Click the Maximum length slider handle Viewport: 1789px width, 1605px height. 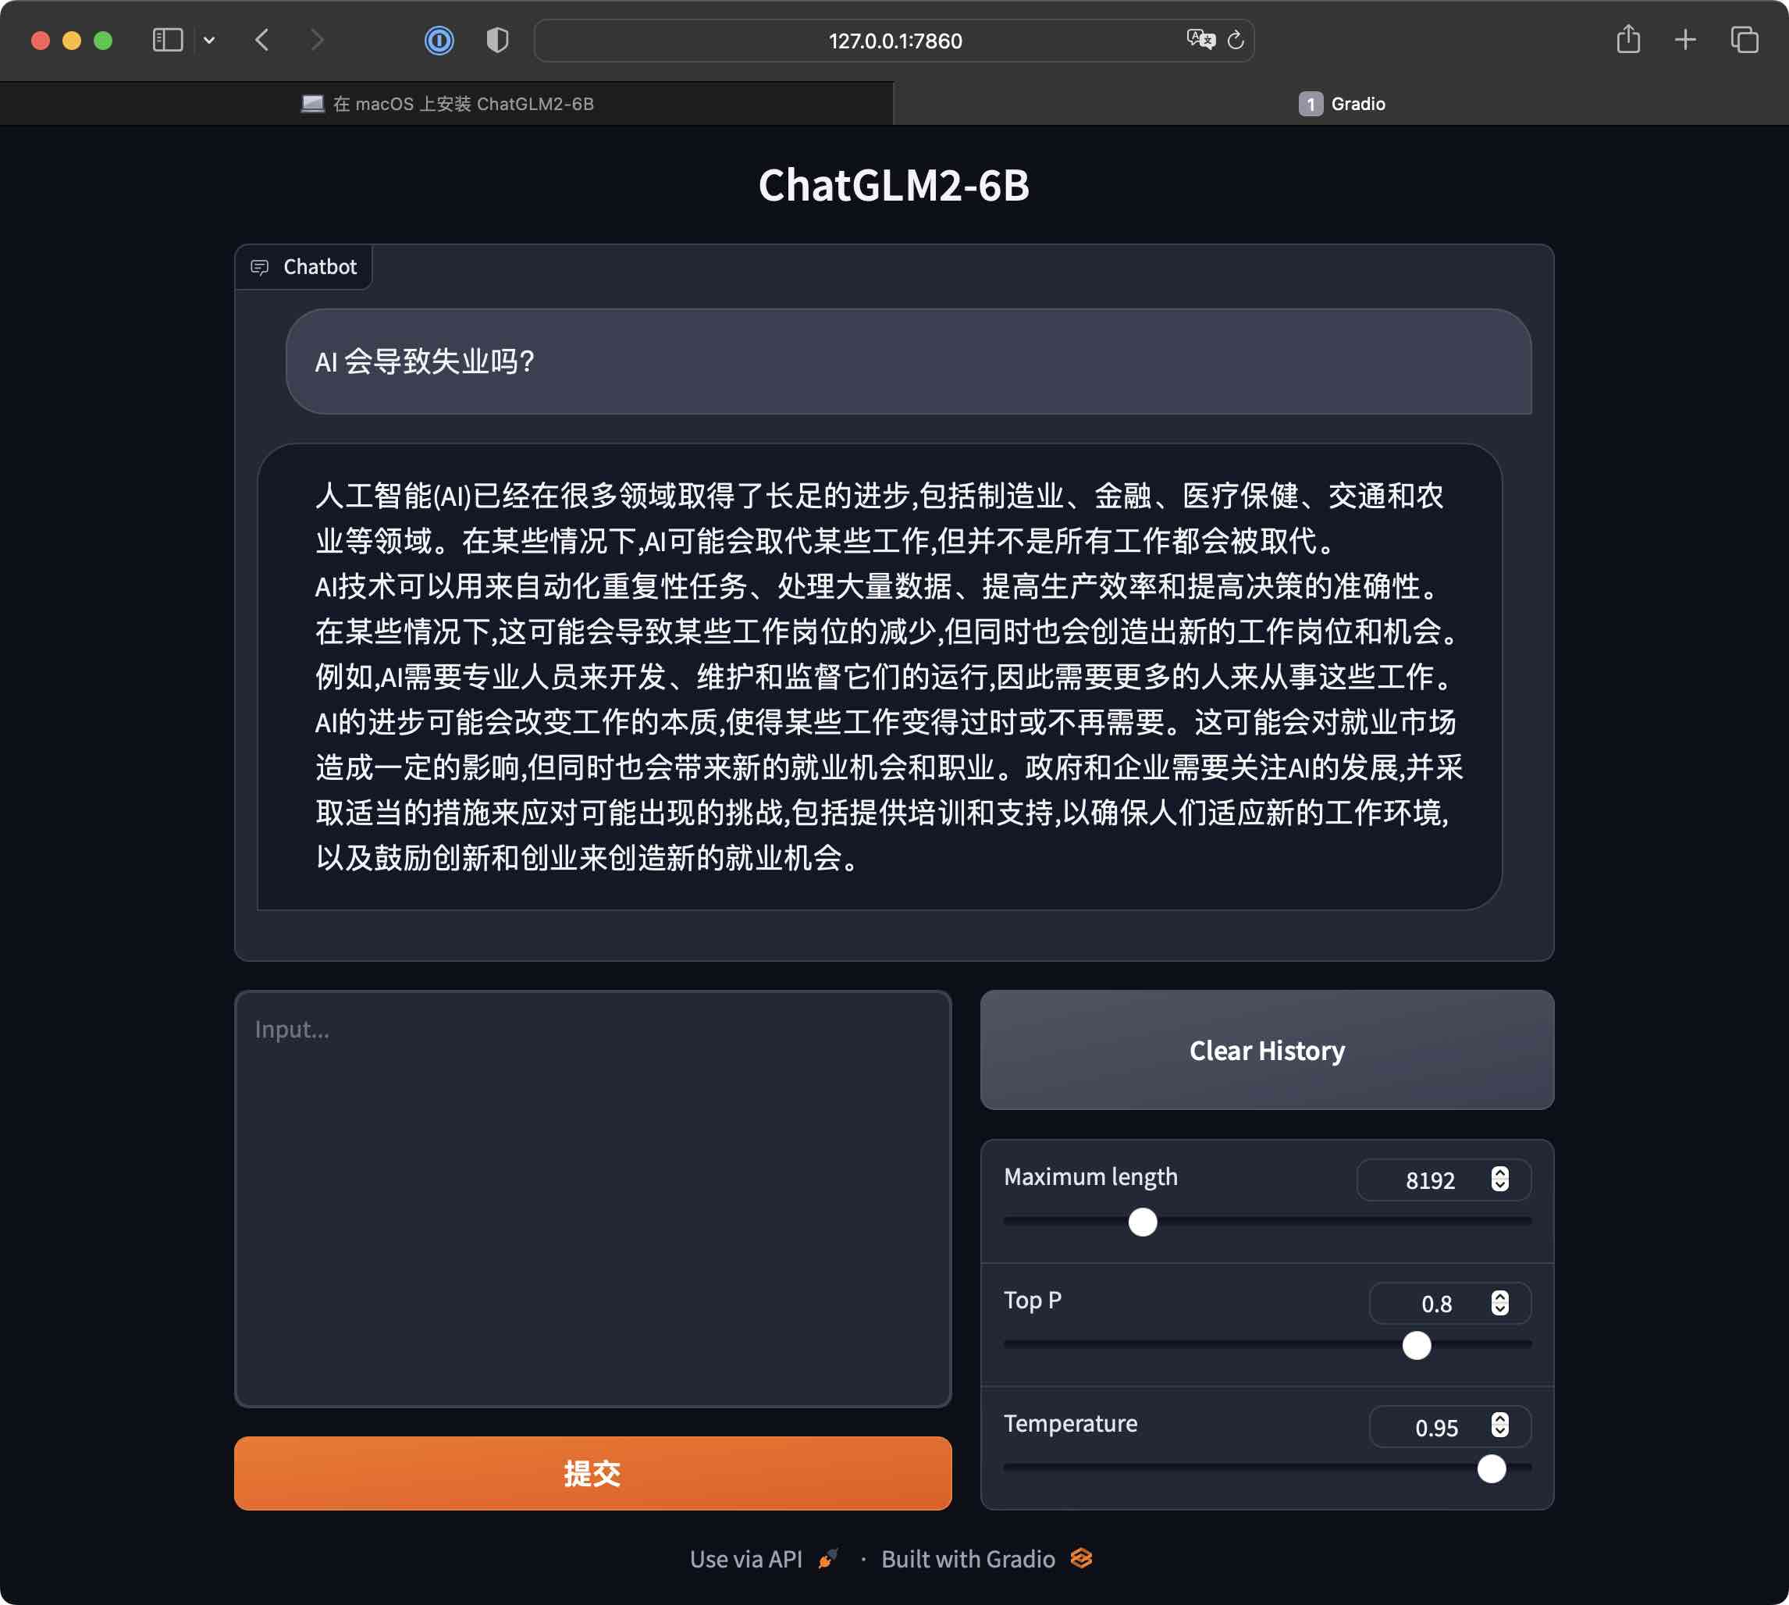1143,1222
